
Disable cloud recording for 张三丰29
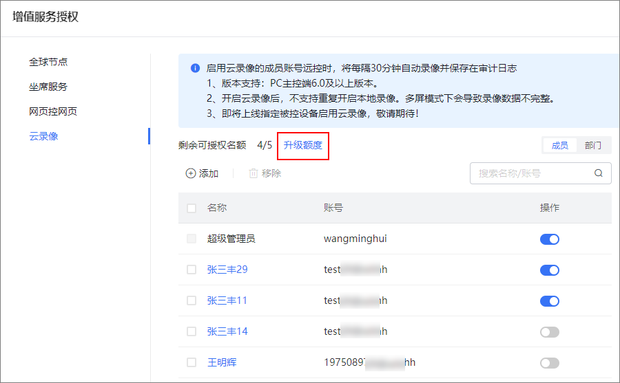point(549,270)
